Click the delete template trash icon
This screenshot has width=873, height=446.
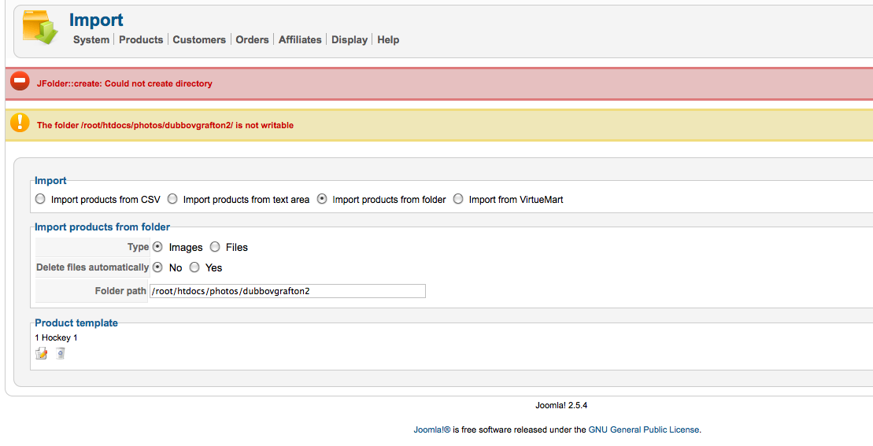click(x=61, y=354)
